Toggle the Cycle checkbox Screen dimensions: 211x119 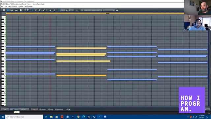click(x=49, y=109)
